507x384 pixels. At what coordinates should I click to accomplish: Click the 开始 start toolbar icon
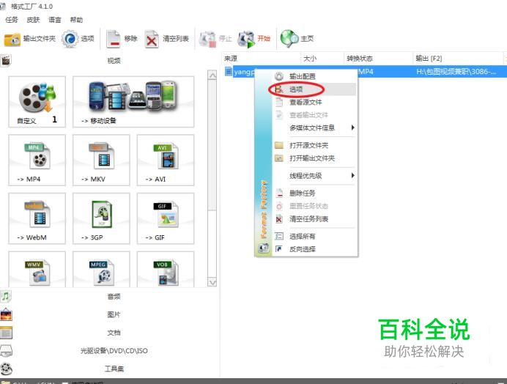(x=246, y=39)
